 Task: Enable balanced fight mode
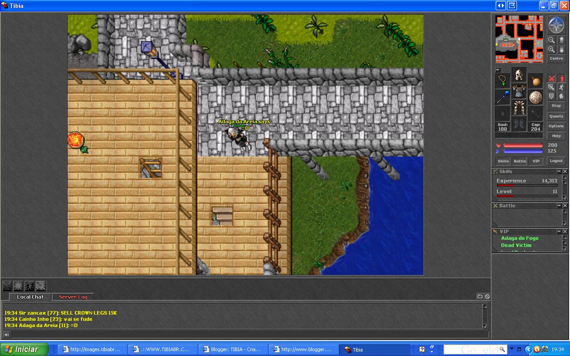[x=551, y=88]
